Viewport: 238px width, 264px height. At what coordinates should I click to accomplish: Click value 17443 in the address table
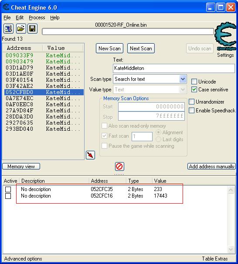pyautogui.click(x=160, y=196)
